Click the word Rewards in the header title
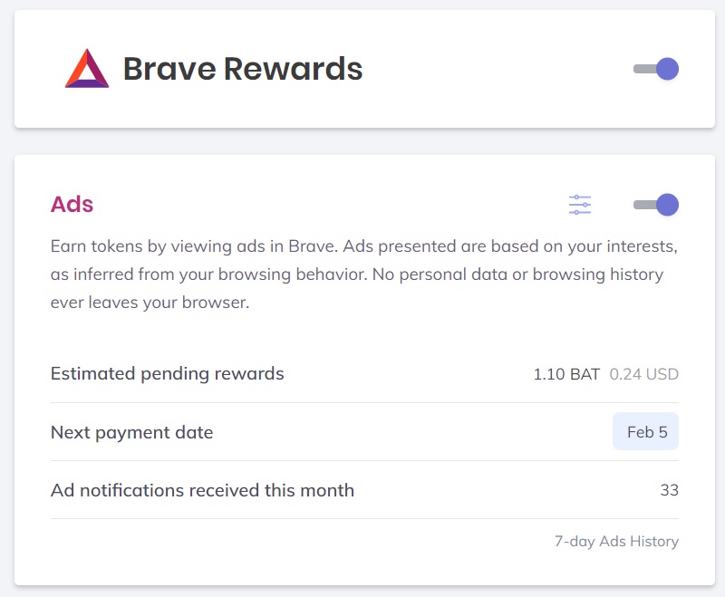Viewport: 725px width, 597px height. click(293, 69)
